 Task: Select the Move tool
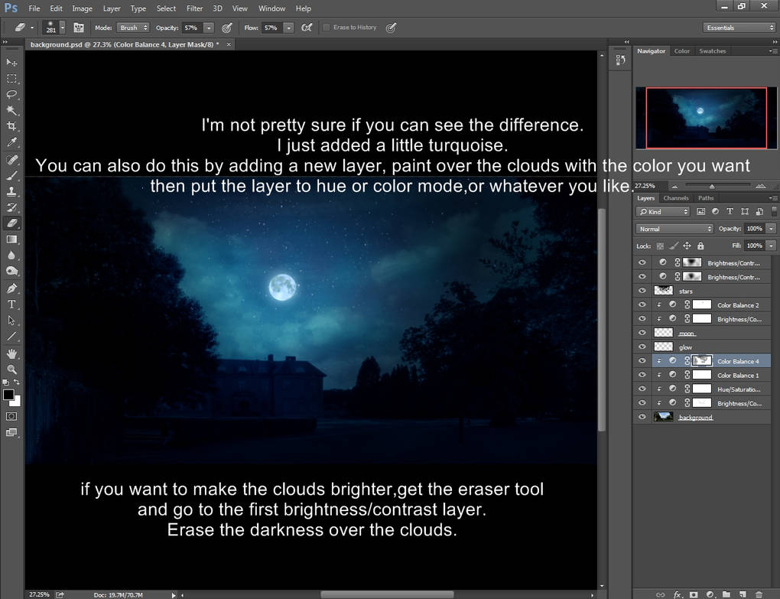pos(11,62)
